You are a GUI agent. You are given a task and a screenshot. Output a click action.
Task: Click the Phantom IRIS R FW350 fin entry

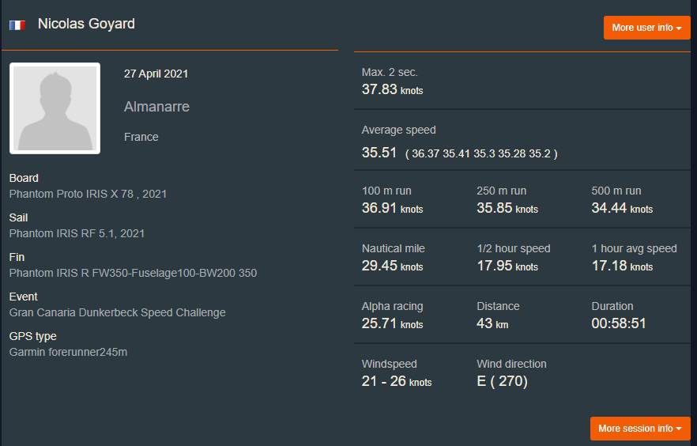click(x=133, y=273)
